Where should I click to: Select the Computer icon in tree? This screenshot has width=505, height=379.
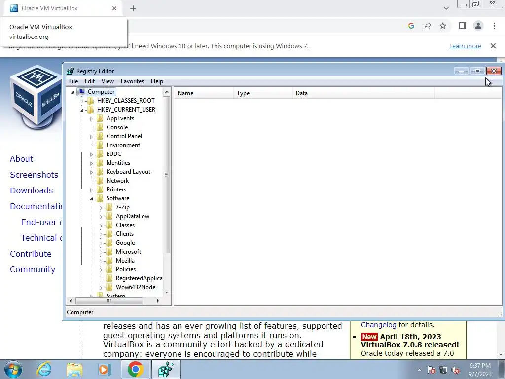(x=82, y=92)
